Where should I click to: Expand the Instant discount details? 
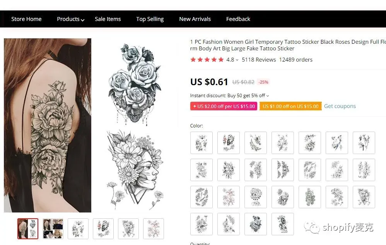(x=268, y=96)
